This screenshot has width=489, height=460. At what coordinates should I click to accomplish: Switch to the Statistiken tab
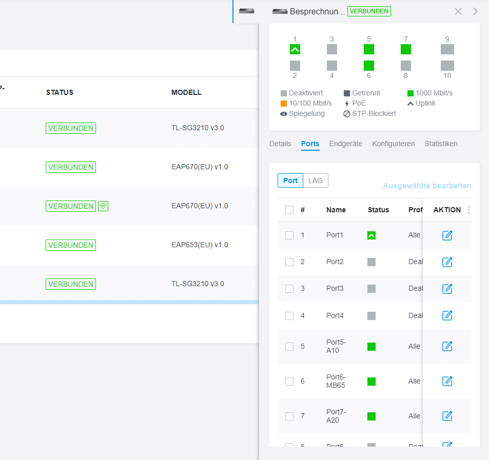coord(441,144)
